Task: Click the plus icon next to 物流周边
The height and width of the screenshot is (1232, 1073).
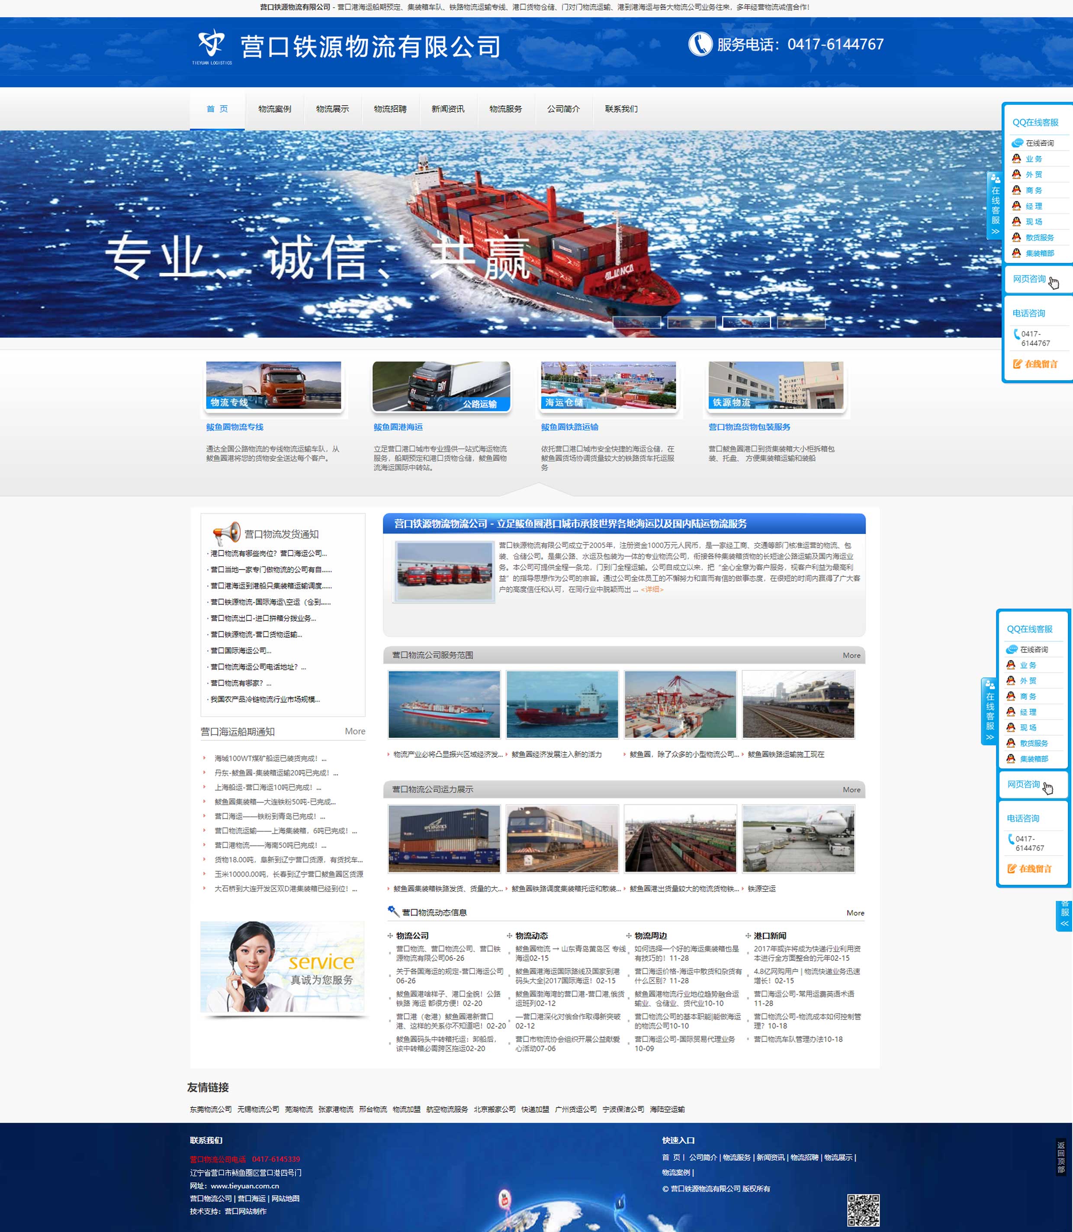Action: point(629,935)
